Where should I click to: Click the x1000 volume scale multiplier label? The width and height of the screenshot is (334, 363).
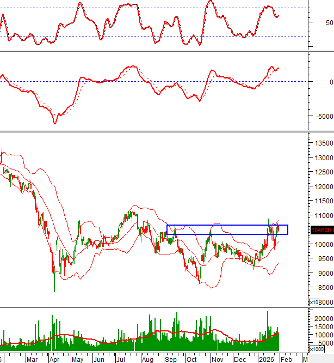316,349
